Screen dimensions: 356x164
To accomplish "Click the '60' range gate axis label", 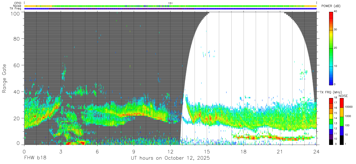I will 17,65.
